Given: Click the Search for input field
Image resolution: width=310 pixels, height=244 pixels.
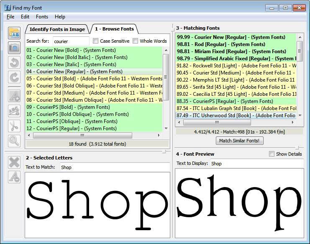Looking at the screenshot, I should point(71,41).
